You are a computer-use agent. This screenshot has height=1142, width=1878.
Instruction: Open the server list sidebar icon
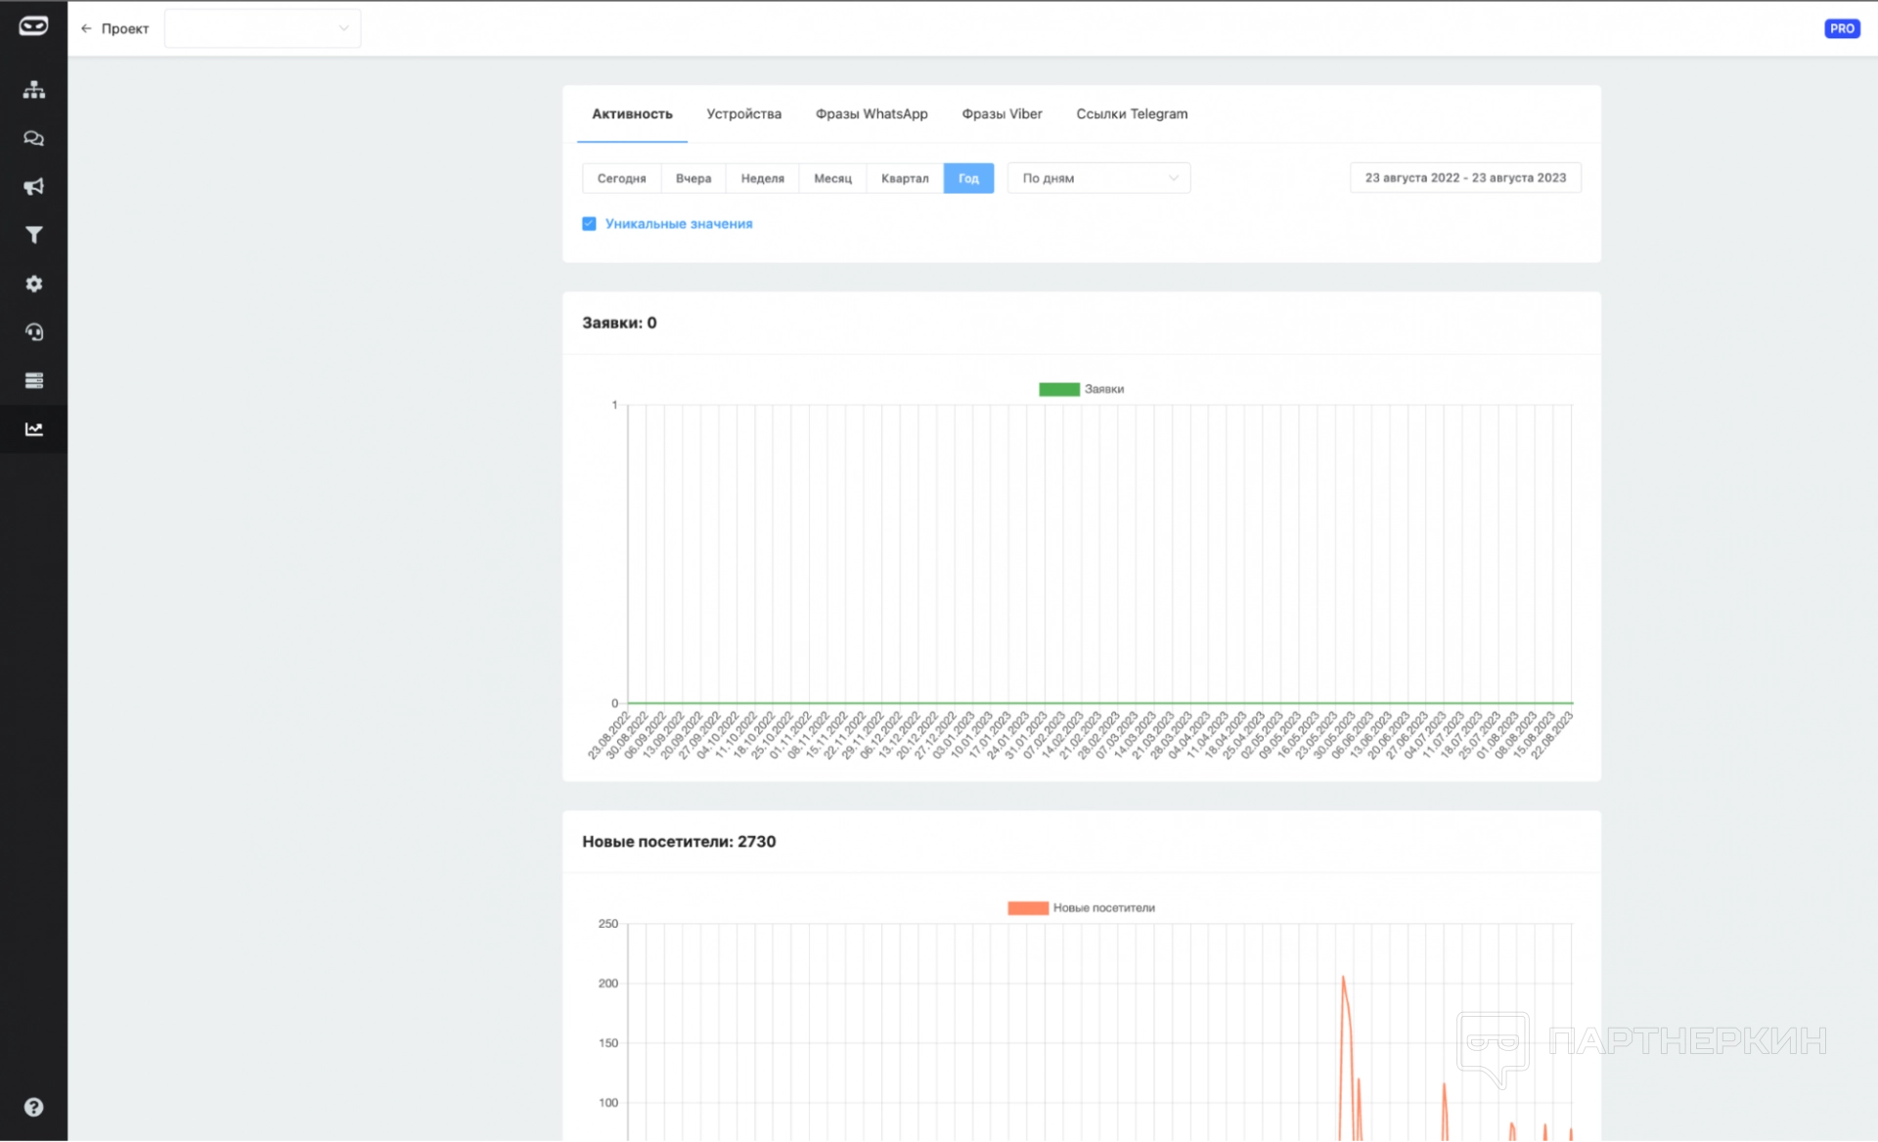tap(34, 380)
